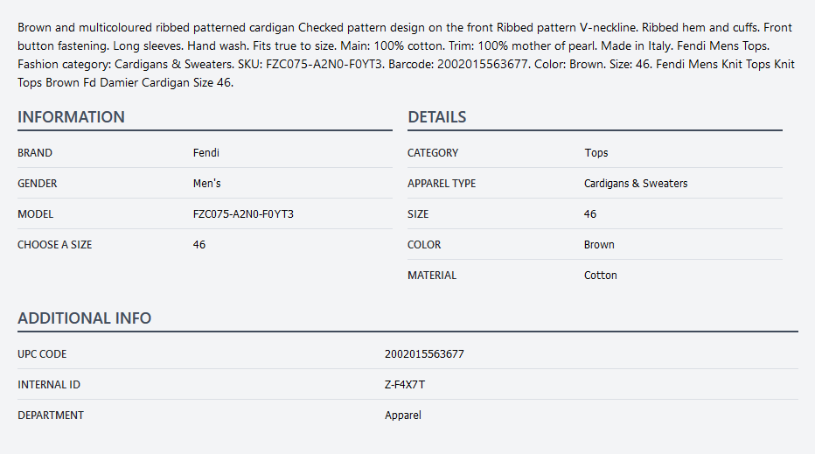815x454 pixels.
Task: Click the Apparel department value
Action: point(403,416)
